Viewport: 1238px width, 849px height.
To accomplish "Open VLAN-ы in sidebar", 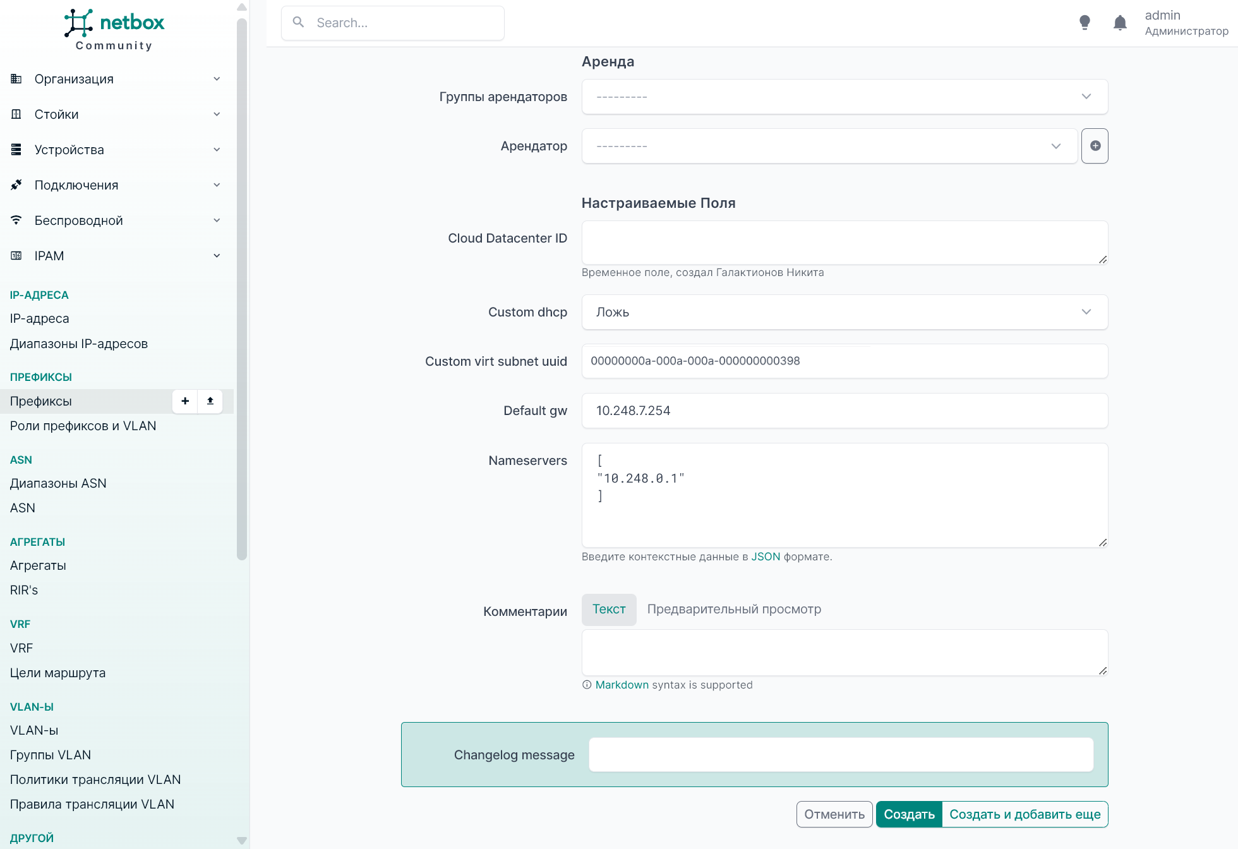I will point(34,730).
